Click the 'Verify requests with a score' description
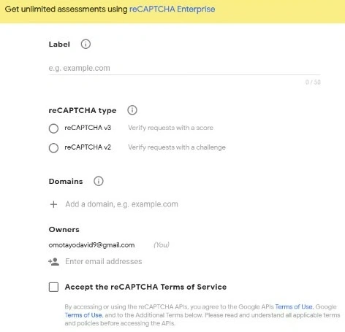 coord(170,128)
